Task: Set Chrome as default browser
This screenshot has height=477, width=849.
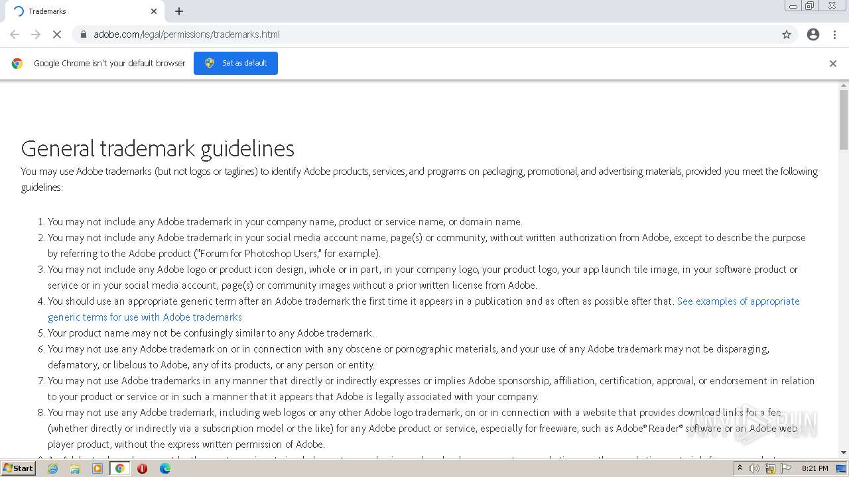Action: tap(235, 63)
